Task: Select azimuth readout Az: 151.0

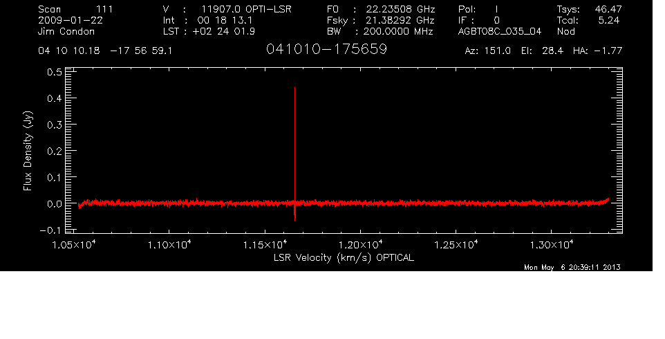Action: (488, 51)
